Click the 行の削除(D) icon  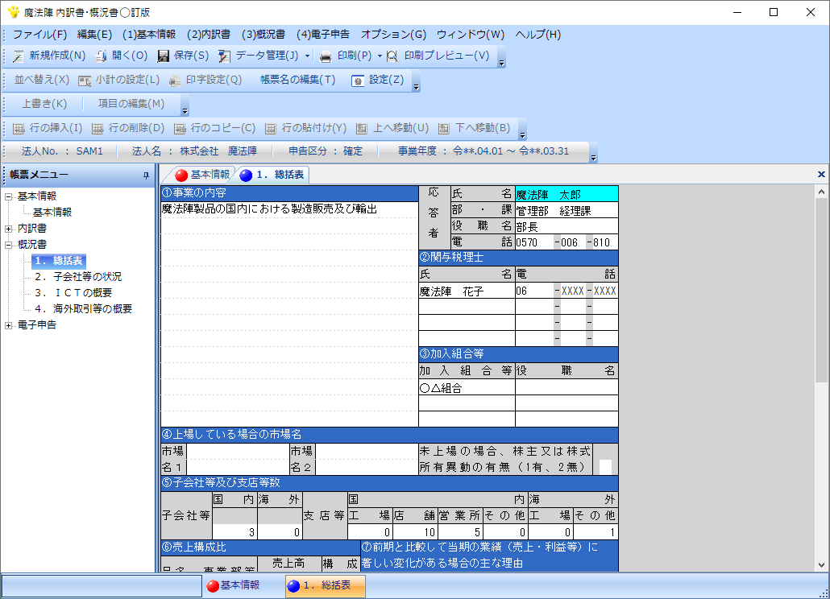[x=98, y=129]
